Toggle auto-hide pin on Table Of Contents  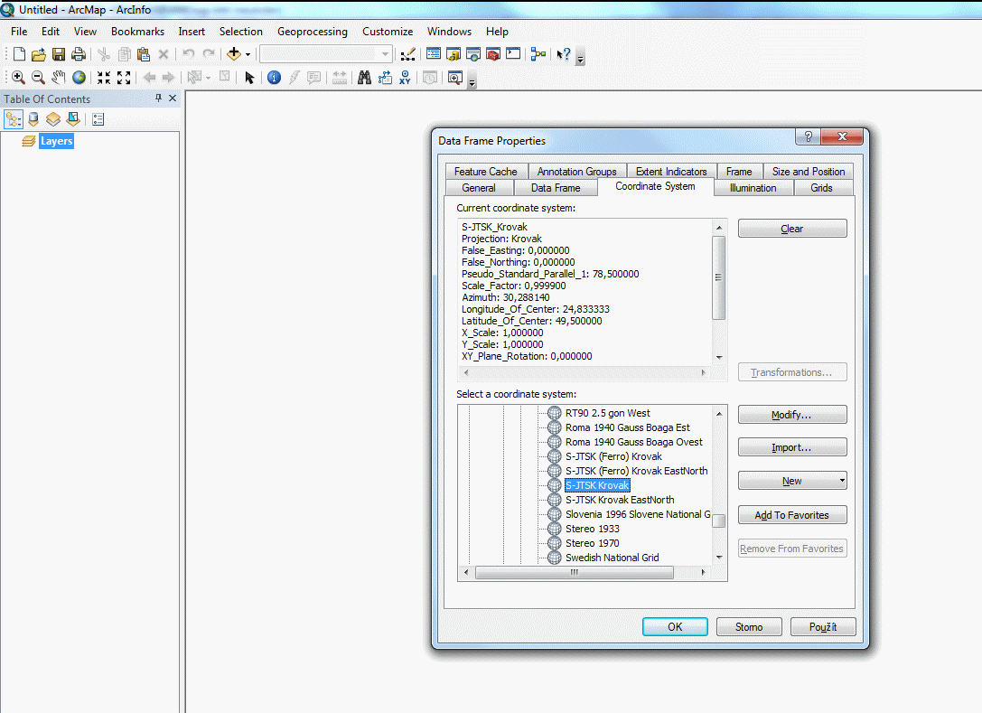pyautogui.click(x=158, y=99)
